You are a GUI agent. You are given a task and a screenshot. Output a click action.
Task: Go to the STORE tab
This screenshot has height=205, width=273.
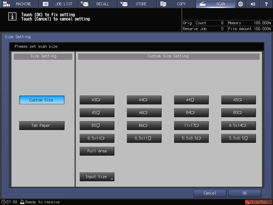tap(137, 4)
